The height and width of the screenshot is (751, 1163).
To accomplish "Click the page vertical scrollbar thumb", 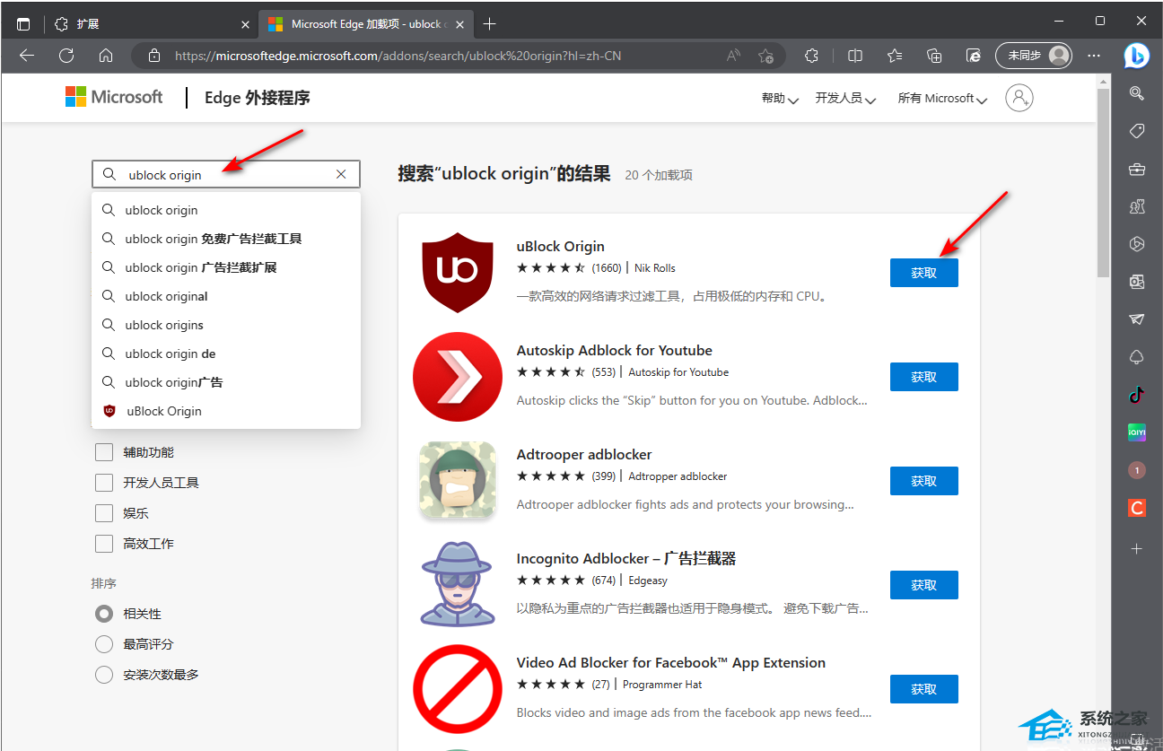I will coord(1103,183).
